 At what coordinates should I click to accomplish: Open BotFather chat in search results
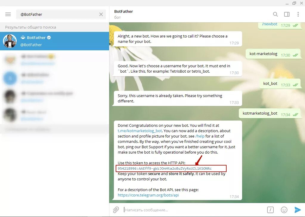point(55,41)
